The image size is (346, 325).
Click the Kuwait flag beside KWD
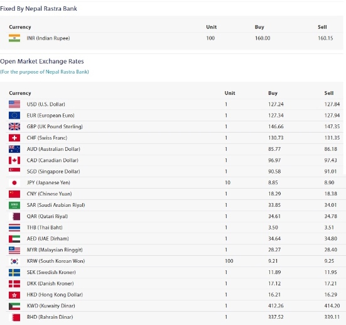(x=14, y=306)
